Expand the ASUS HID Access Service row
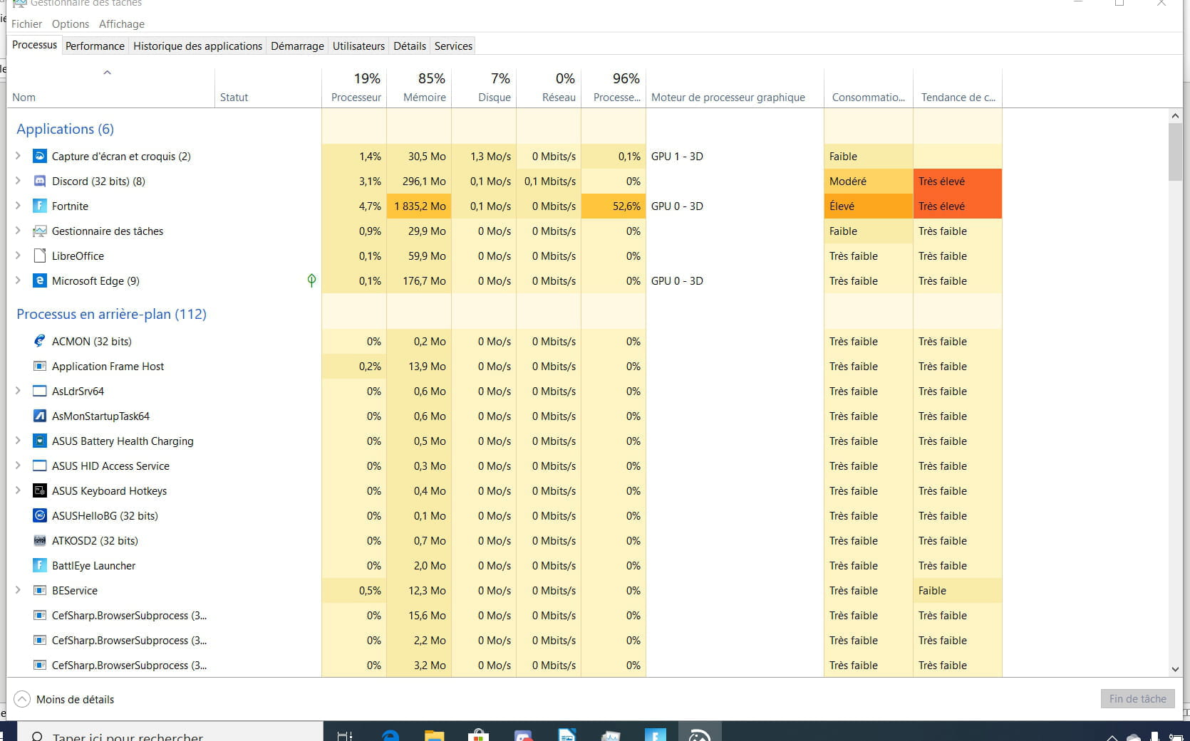Screen dimensions: 1190x741 (18, 466)
